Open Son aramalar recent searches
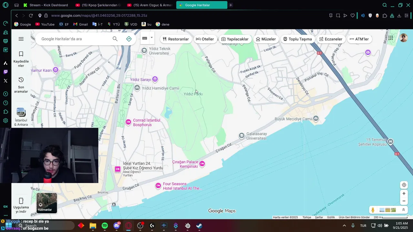This screenshot has height=232, width=413. coord(21,85)
